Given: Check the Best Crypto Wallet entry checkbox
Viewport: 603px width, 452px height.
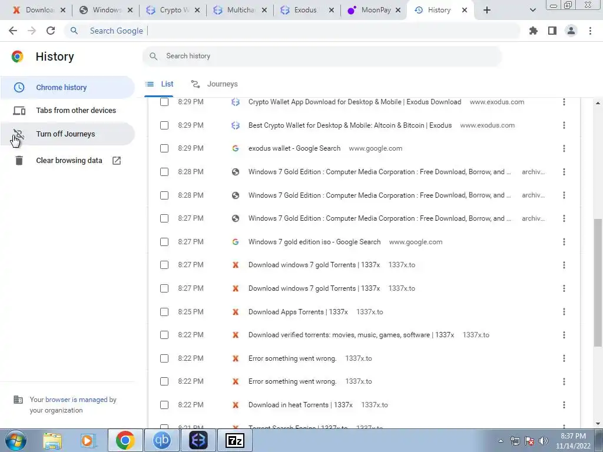Looking at the screenshot, I should point(164,125).
